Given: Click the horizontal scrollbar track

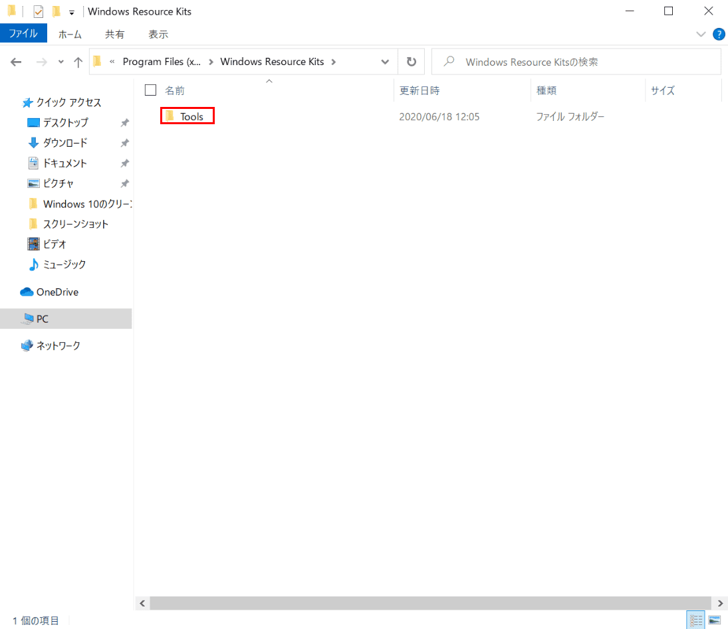Looking at the screenshot, I should point(430,603).
